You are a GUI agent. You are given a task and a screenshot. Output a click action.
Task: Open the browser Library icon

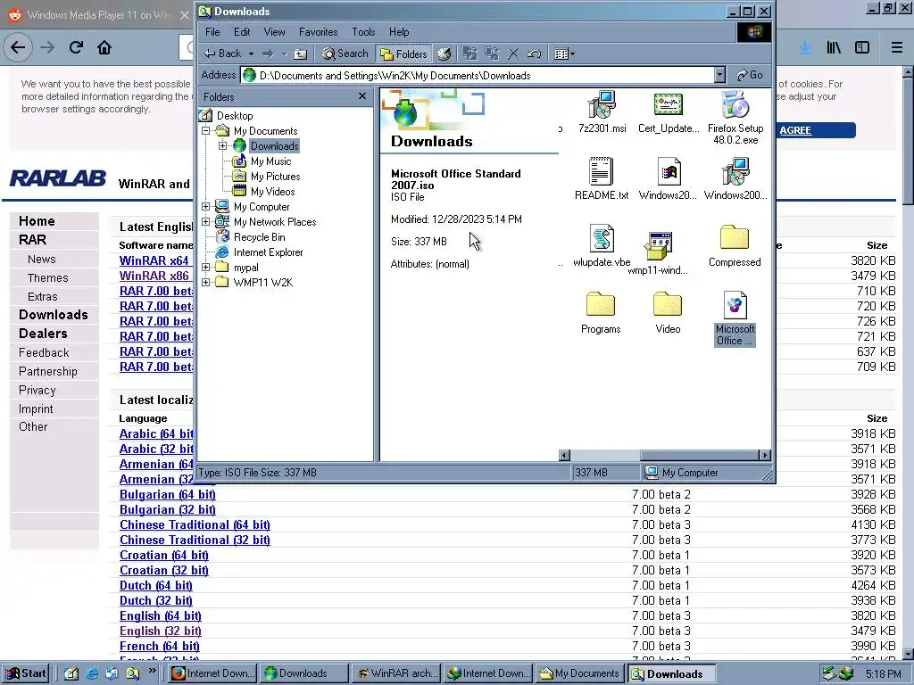click(x=834, y=48)
